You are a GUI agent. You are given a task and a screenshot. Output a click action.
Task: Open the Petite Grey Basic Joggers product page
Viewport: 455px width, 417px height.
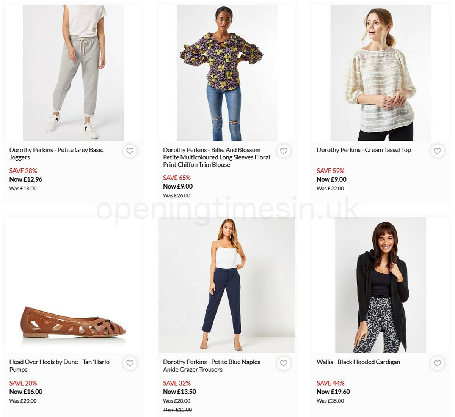(x=56, y=154)
